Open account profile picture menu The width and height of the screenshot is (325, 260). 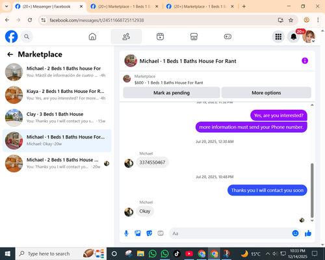[309, 36]
